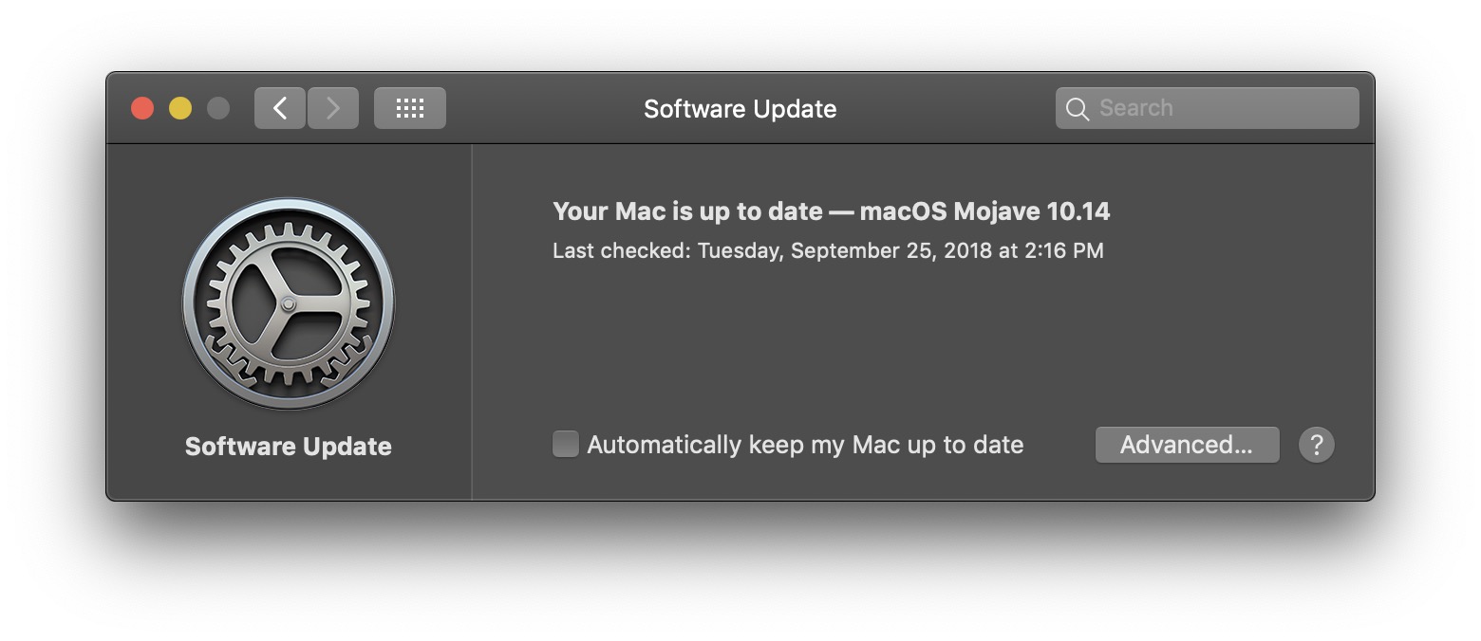Click the Your Mac is up to date heading

tap(687, 211)
